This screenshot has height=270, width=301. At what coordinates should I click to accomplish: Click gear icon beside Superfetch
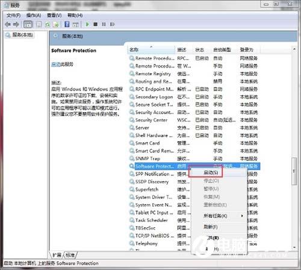(x=132, y=189)
